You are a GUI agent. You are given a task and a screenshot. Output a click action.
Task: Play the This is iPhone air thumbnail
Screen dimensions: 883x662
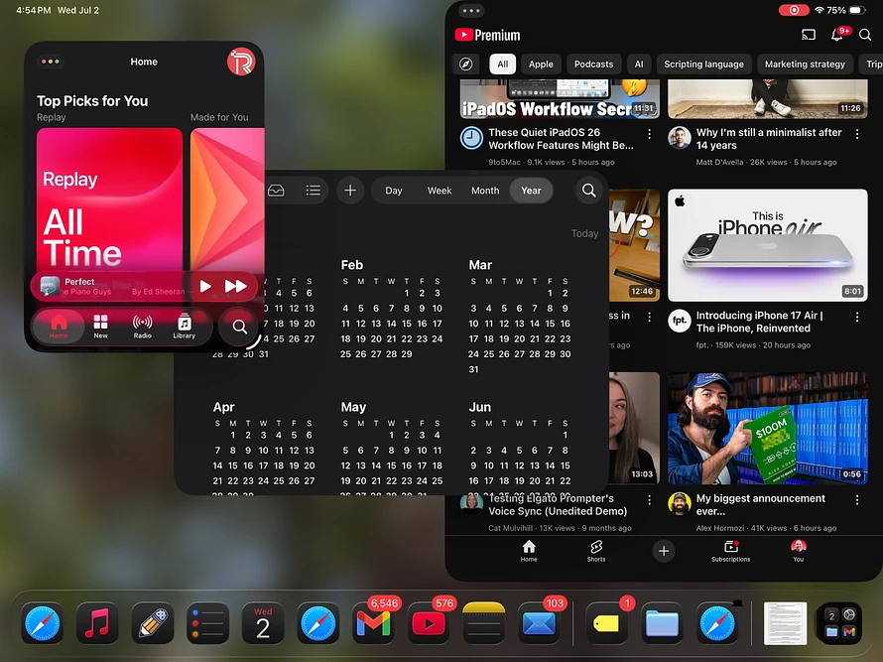[x=768, y=245]
